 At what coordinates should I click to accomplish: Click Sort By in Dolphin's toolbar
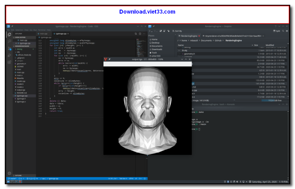click(177, 31)
